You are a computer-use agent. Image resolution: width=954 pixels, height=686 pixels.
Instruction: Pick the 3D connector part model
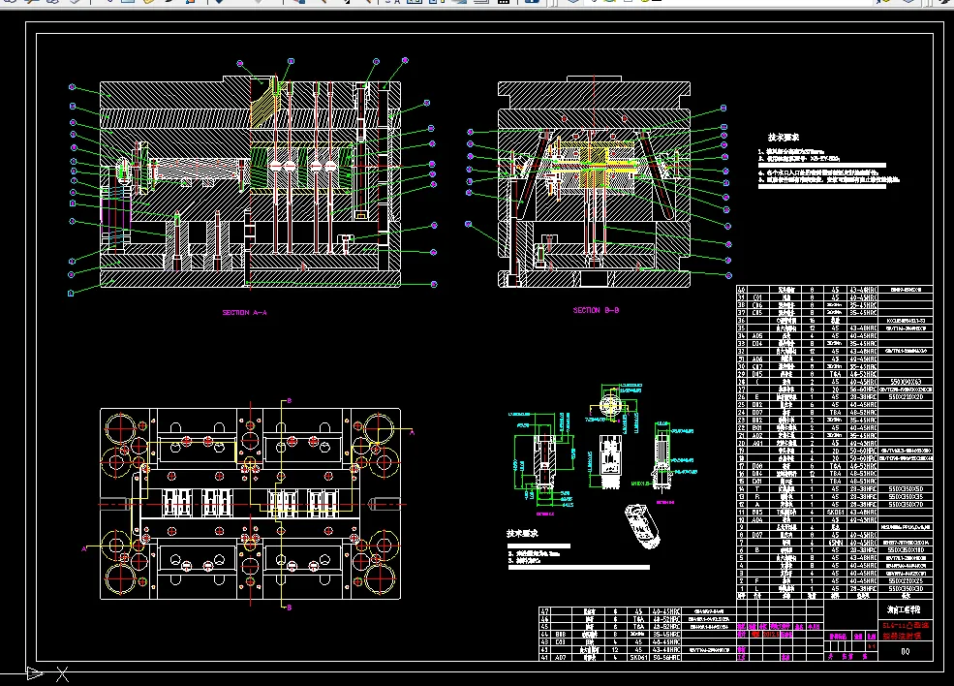tap(643, 525)
